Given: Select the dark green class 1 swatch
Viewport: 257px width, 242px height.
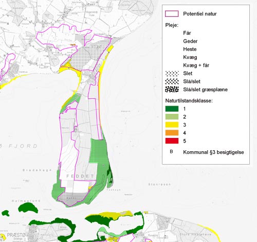Looking at the screenshot, I should point(172,109).
